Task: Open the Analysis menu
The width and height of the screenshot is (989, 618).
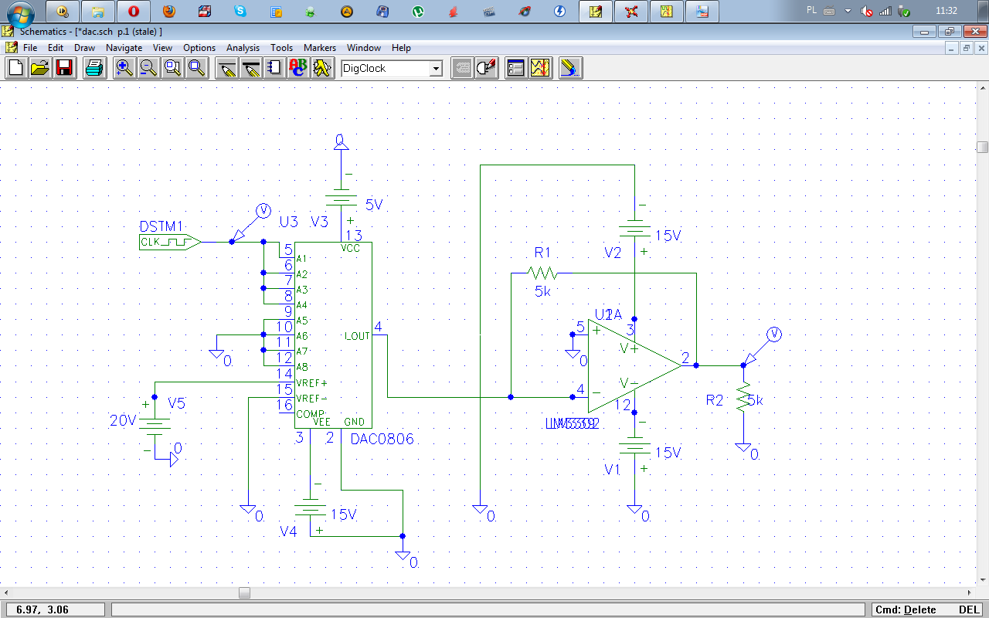Action: 243,48
